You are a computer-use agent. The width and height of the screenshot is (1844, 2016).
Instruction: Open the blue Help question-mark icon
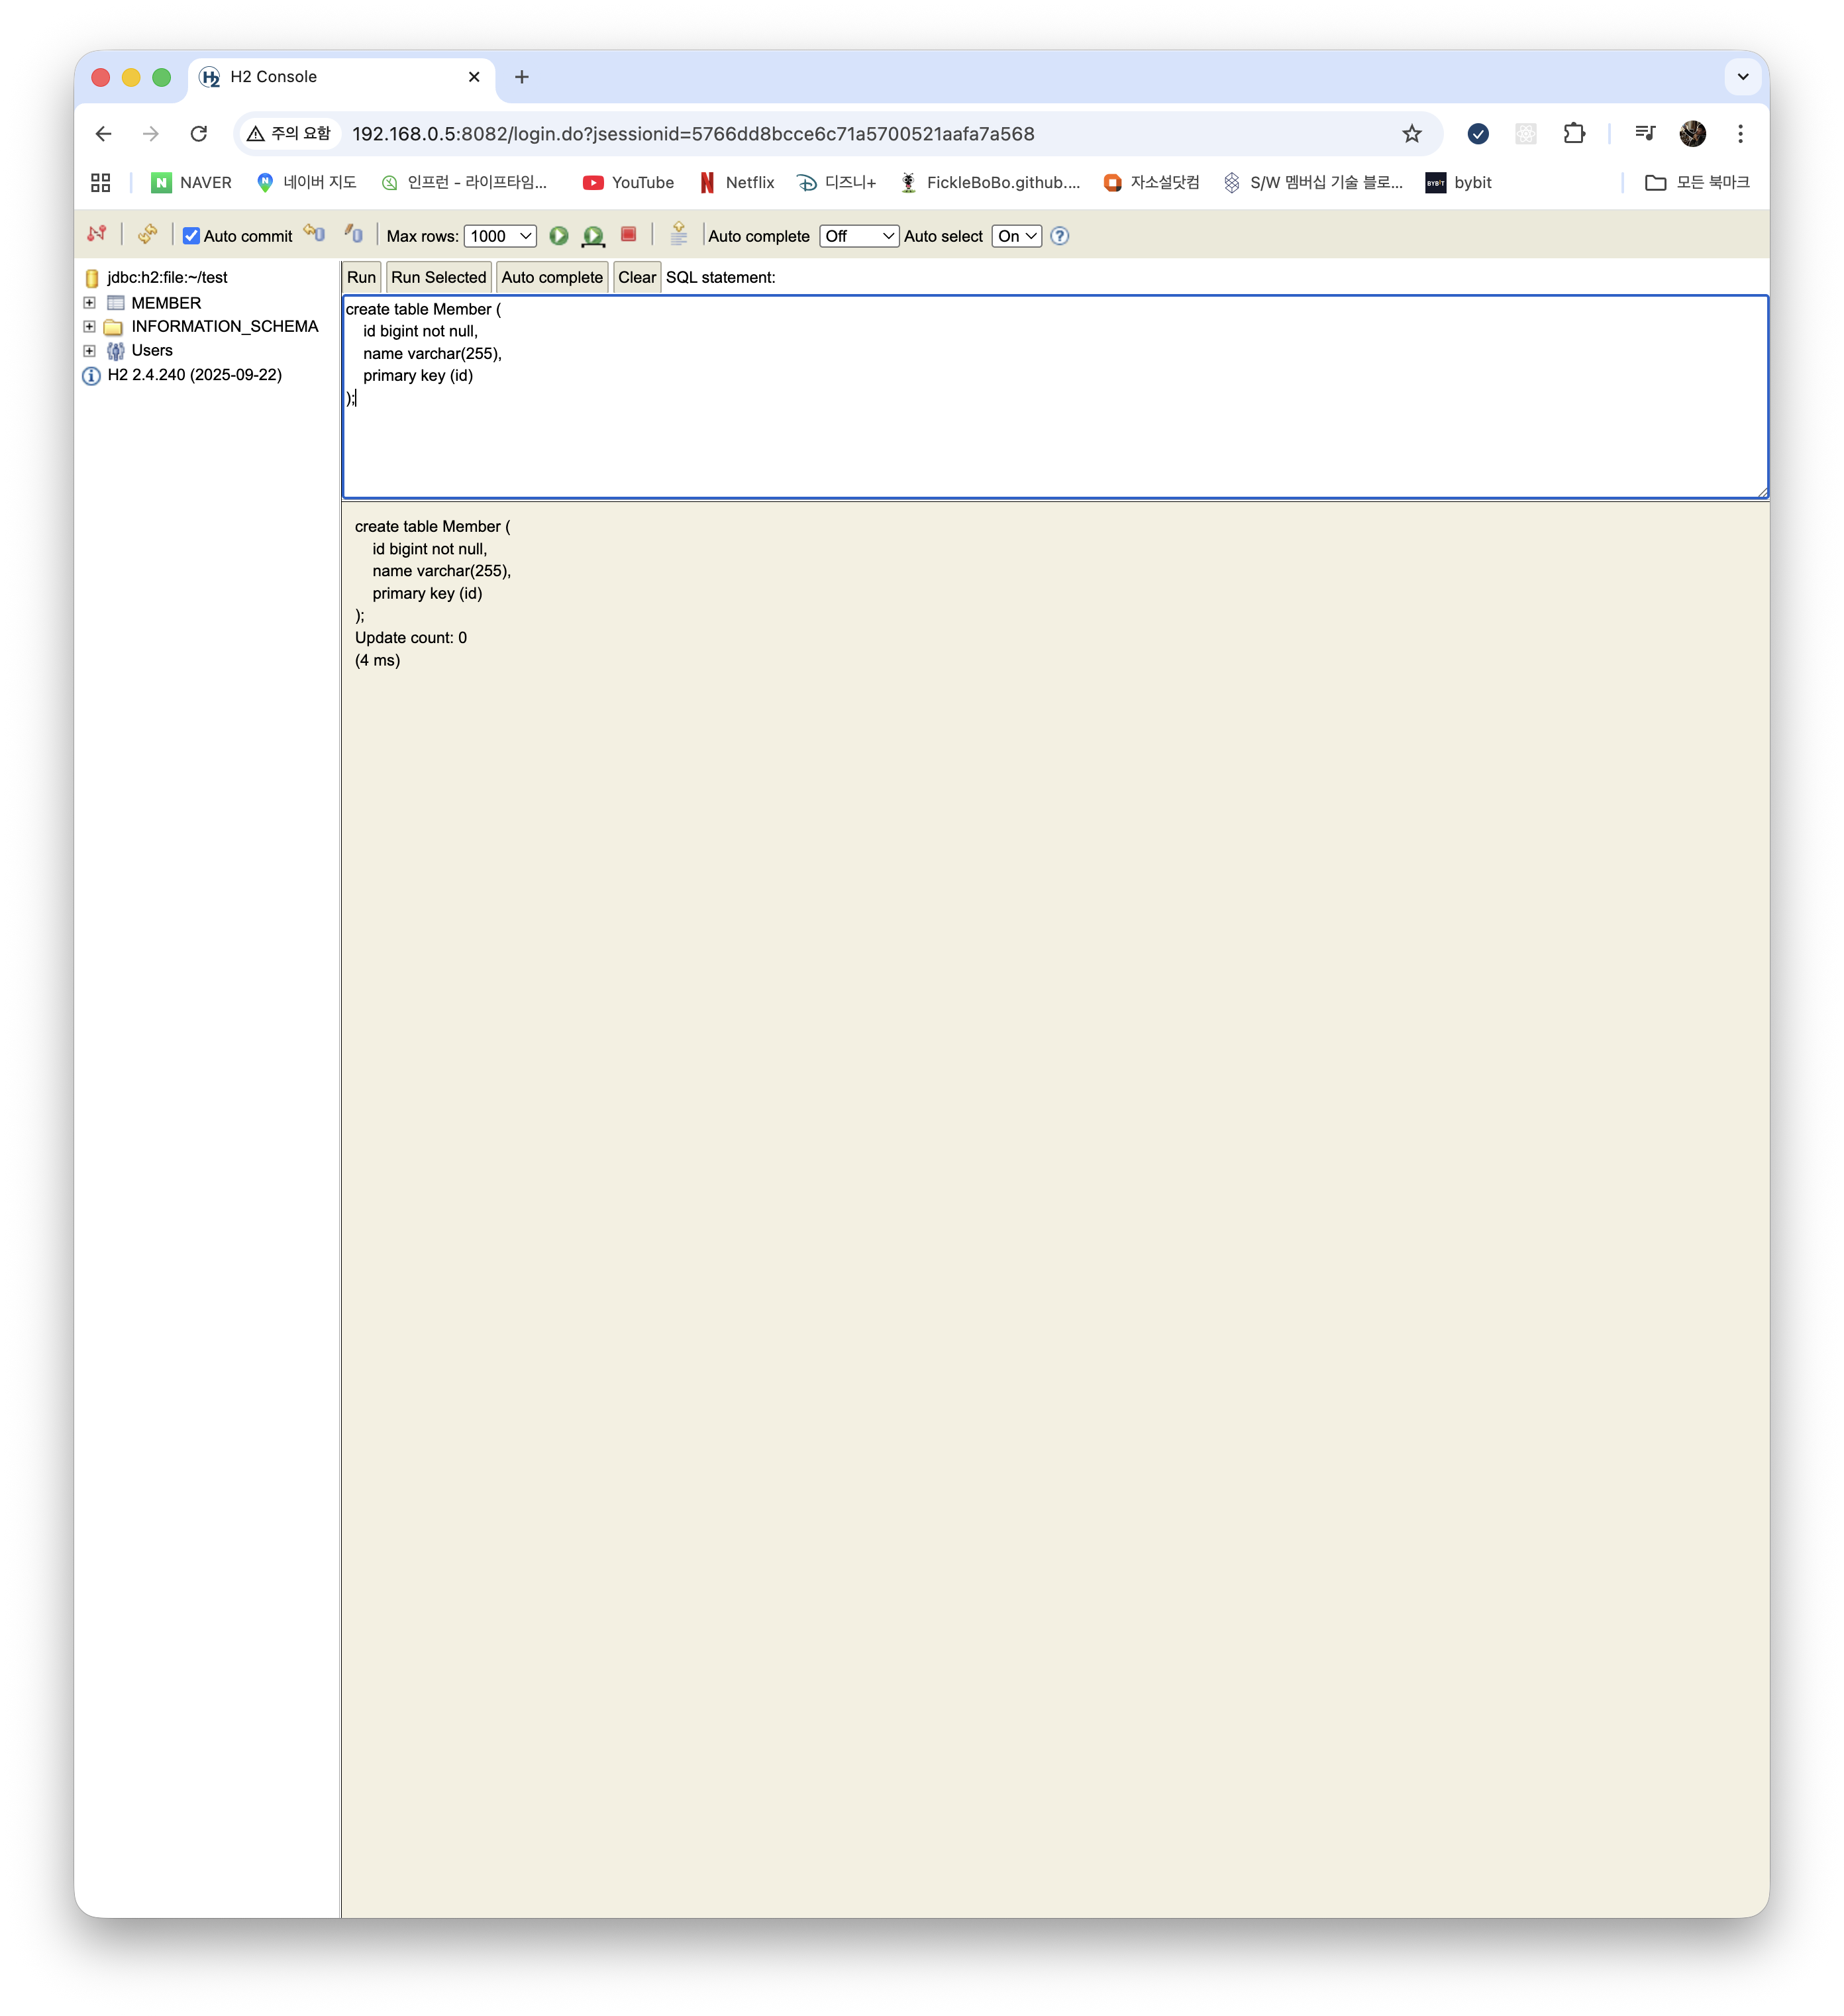coord(1060,236)
